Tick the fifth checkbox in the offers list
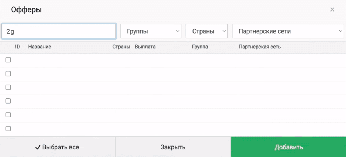This screenshot has width=346, height=157. [8, 115]
